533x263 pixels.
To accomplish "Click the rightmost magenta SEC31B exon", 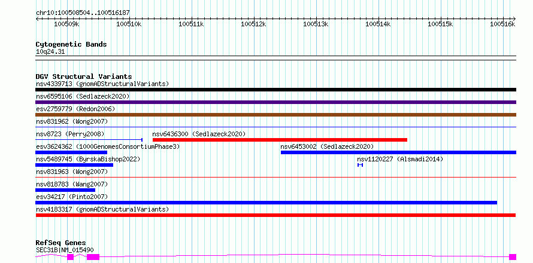I will tap(513, 257).
